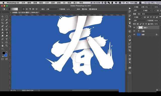Screen dimensions: 161x96
Task: Select the Smudge tool
Action: tap(3, 36)
